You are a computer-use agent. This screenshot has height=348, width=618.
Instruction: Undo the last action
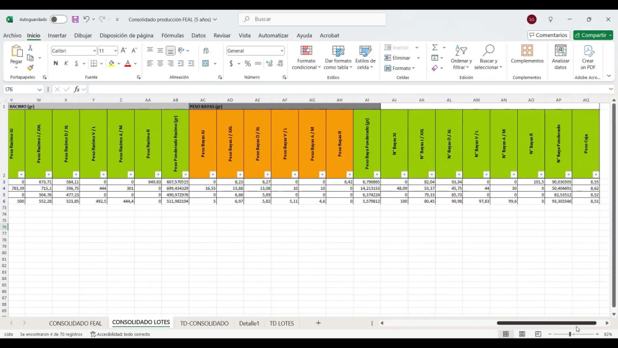click(x=87, y=19)
